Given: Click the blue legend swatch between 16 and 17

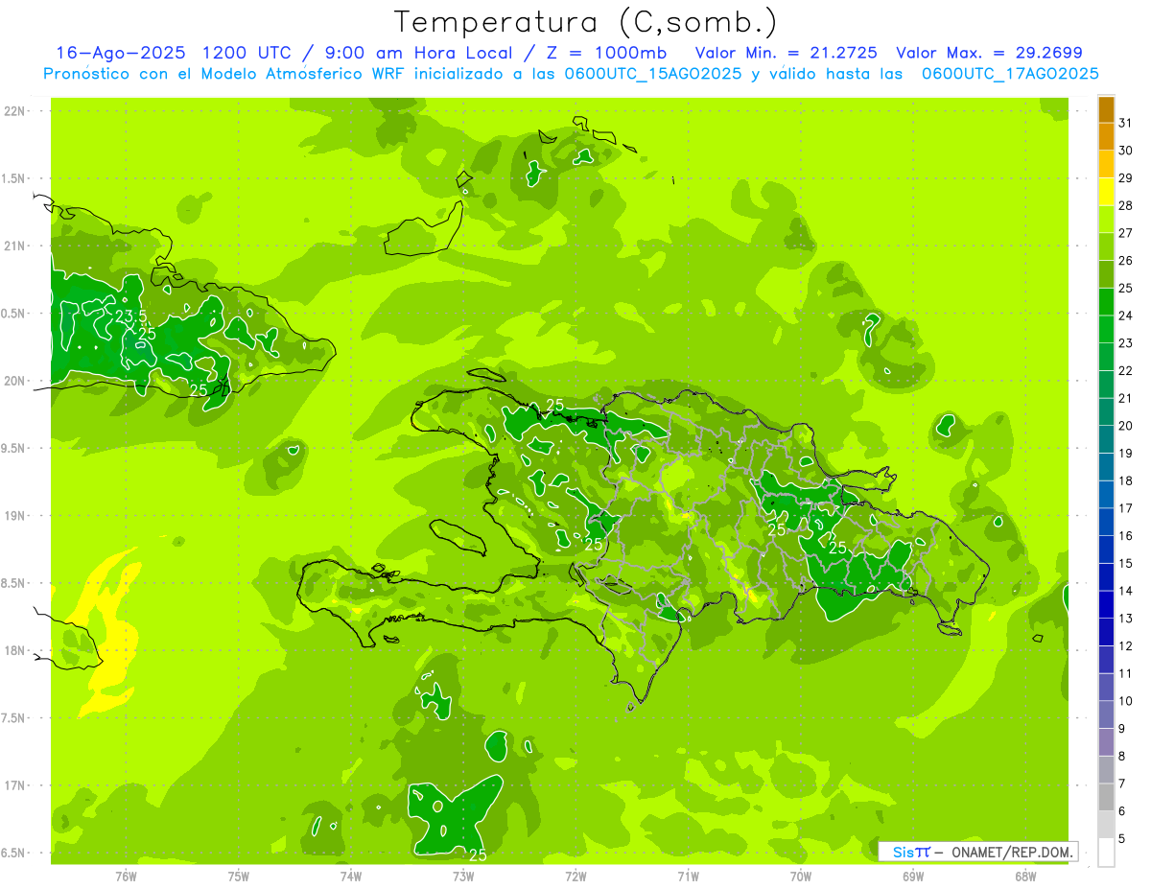Looking at the screenshot, I should pyautogui.click(x=1106, y=523).
